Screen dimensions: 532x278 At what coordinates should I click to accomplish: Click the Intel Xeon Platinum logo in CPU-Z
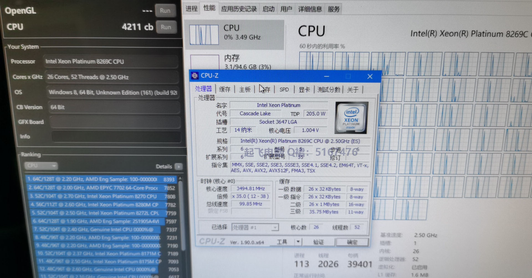coord(351,118)
